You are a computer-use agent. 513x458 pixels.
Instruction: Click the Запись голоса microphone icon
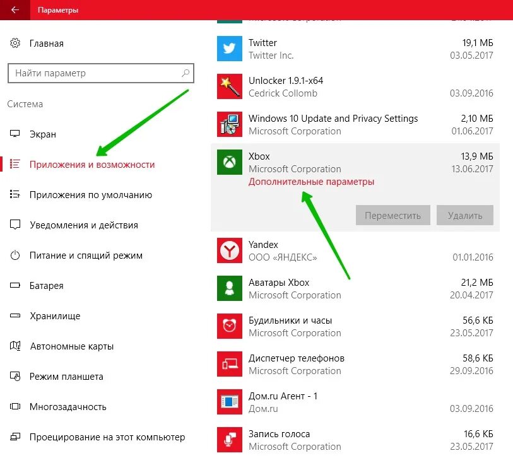(229, 440)
